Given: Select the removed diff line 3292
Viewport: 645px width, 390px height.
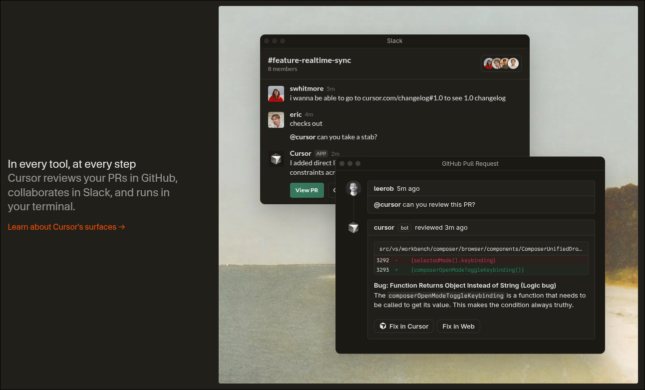Looking at the screenshot, I should 481,260.
